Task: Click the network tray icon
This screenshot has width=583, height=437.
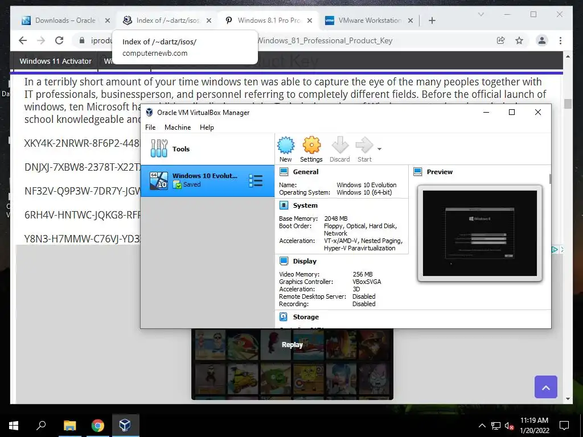Action: point(496,426)
